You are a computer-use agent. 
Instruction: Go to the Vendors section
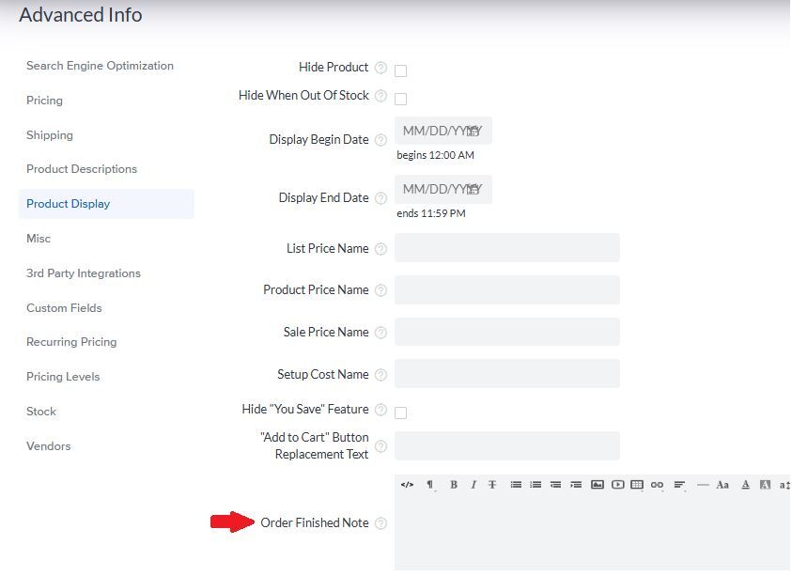pyautogui.click(x=49, y=446)
